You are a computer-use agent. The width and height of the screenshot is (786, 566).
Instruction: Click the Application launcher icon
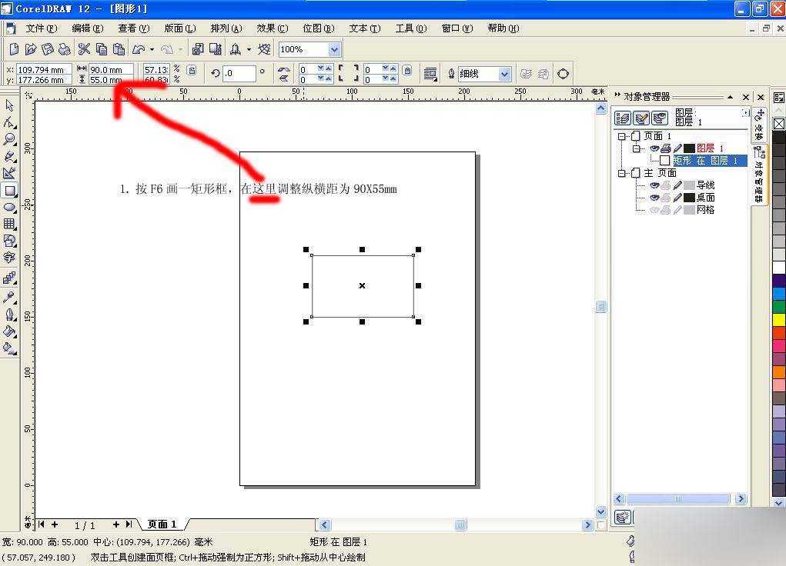tap(235, 49)
